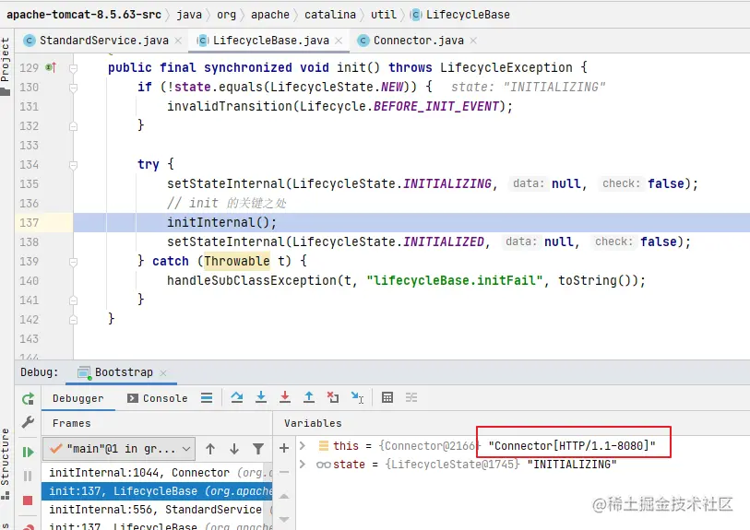
Task: Switch to the Debugger tab
Action: click(78, 398)
